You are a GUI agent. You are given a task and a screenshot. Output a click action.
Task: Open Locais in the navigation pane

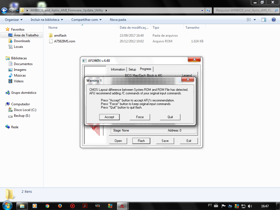[18, 46]
